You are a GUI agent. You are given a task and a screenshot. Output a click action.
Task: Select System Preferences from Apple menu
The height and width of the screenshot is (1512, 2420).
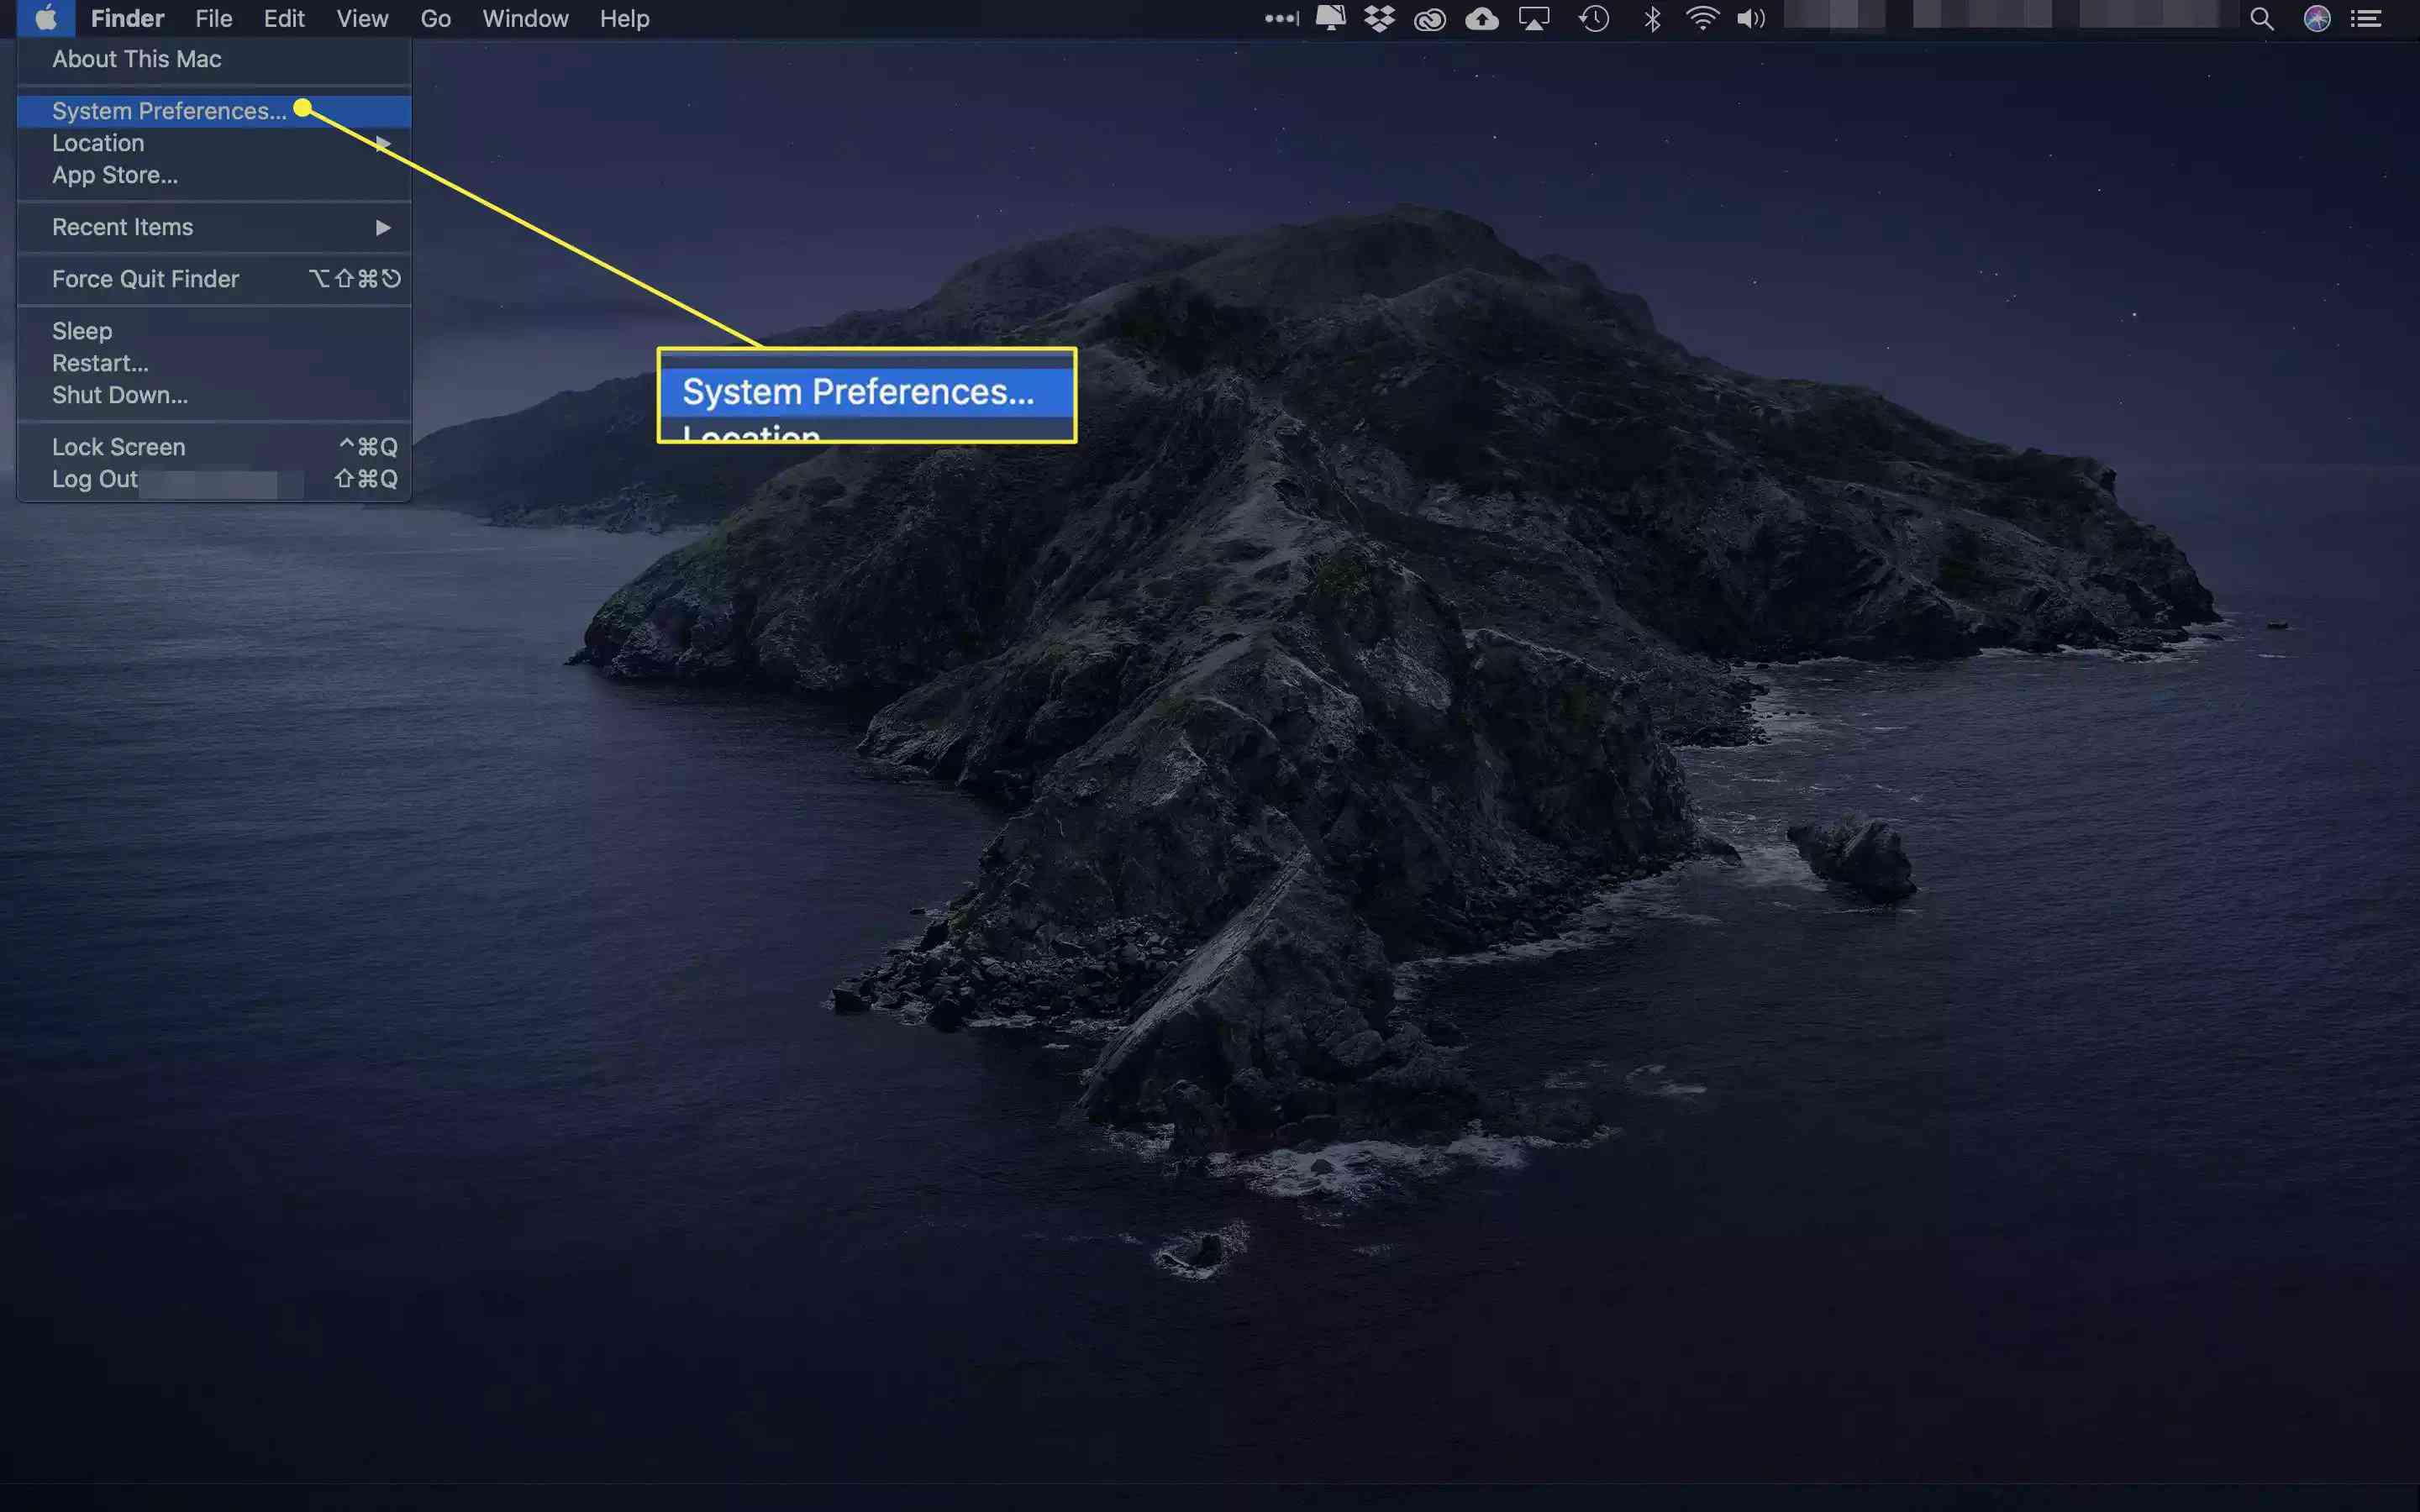169,110
